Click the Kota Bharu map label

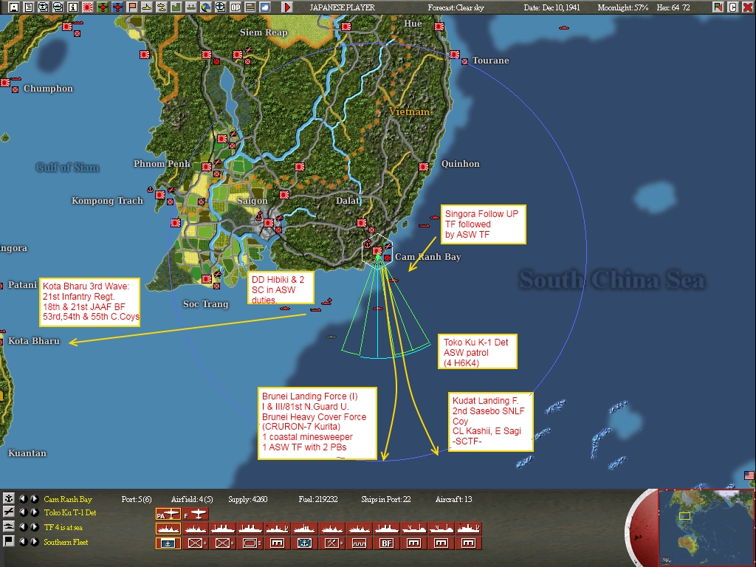click(x=34, y=341)
